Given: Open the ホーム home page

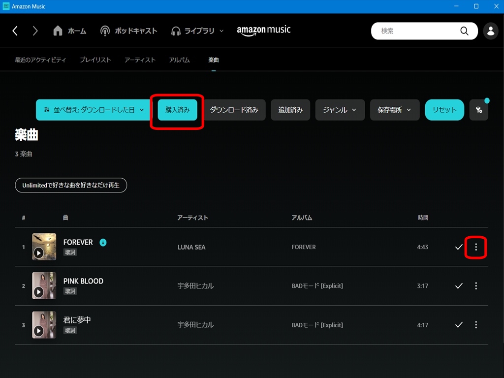Looking at the screenshot, I should 70,31.
